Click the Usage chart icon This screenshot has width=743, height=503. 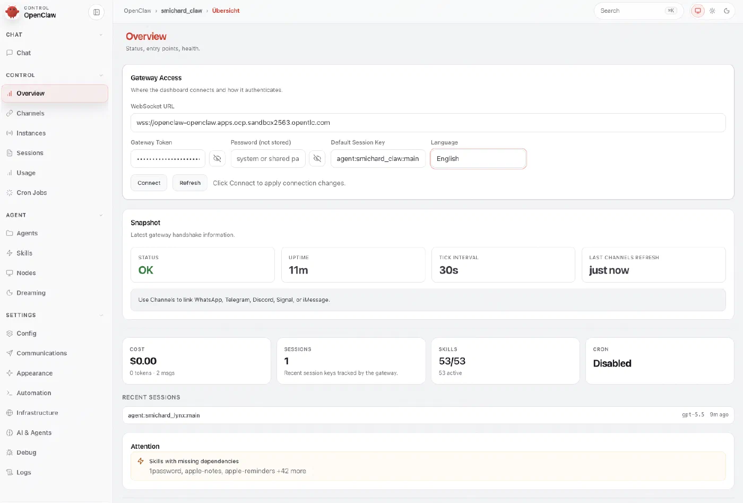10,173
